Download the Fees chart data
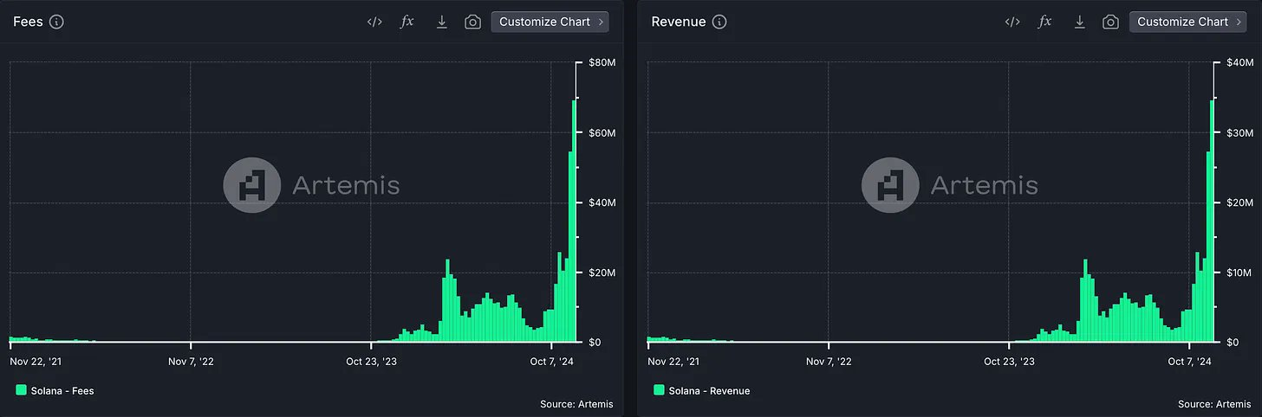Viewport: 1262px width, 417px height. click(x=441, y=22)
